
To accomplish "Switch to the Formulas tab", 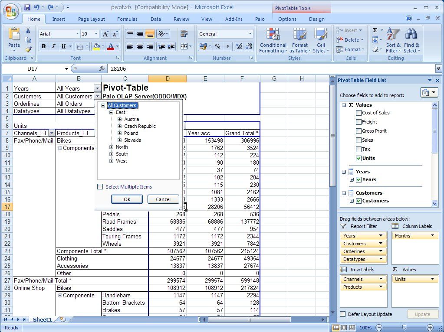I will [127, 19].
